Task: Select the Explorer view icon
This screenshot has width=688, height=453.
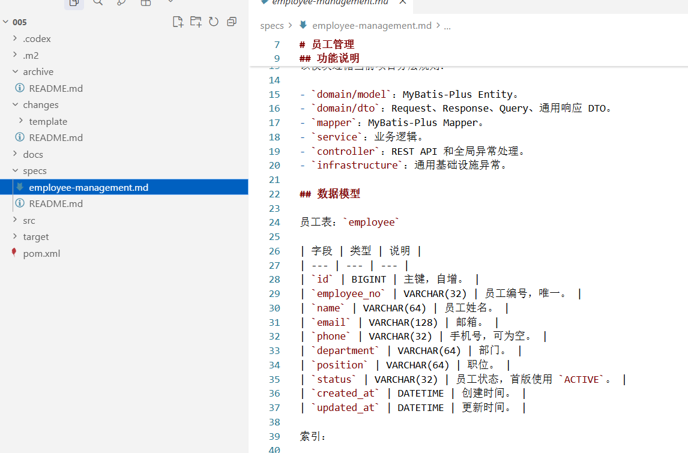Action: coord(74,2)
